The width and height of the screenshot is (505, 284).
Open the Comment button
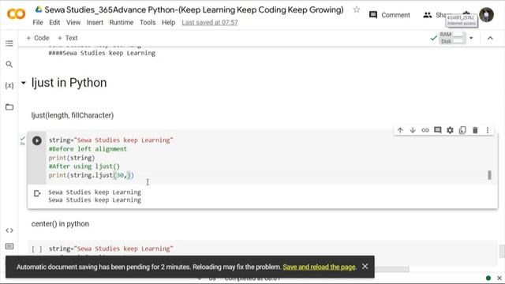tap(389, 15)
